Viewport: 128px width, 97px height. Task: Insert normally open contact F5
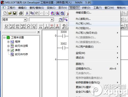point(6,26)
